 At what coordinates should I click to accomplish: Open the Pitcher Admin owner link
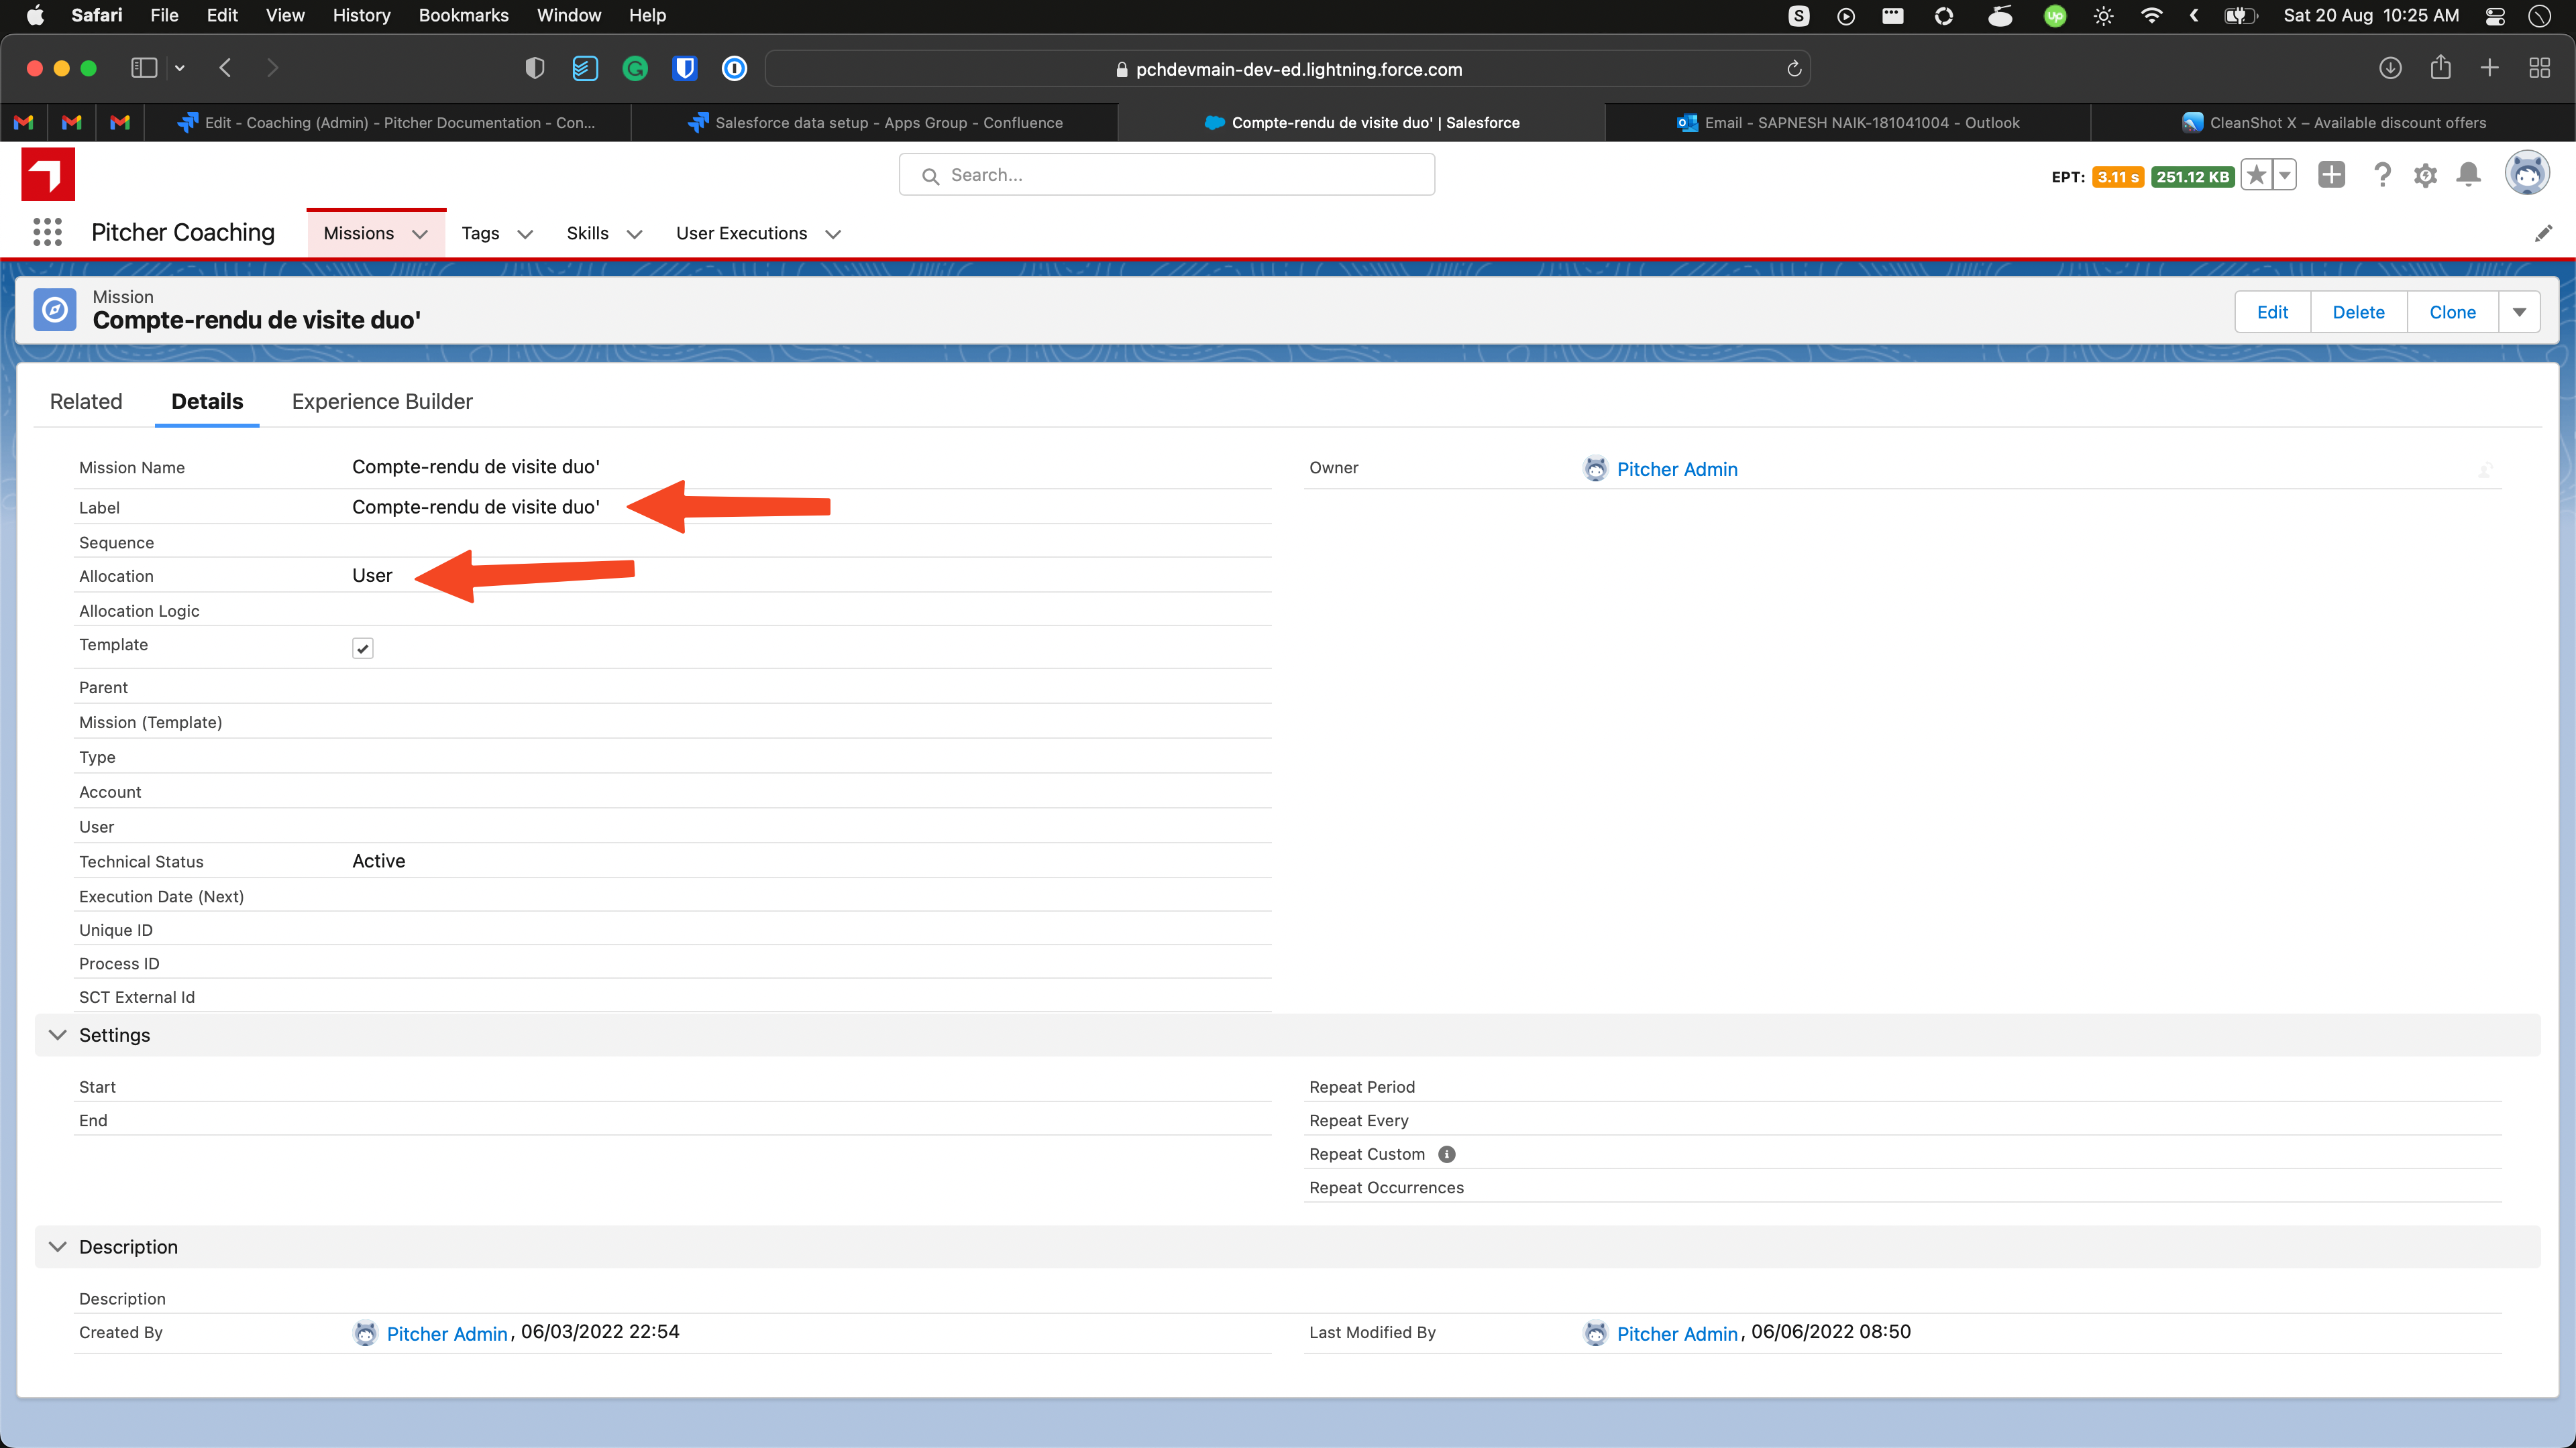[x=1676, y=469]
